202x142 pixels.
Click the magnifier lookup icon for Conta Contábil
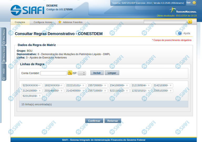tap(70, 73)
